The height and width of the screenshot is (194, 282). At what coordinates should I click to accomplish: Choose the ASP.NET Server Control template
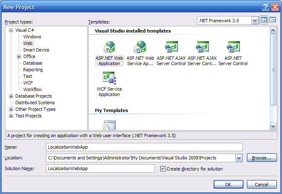tap(233, 54)
